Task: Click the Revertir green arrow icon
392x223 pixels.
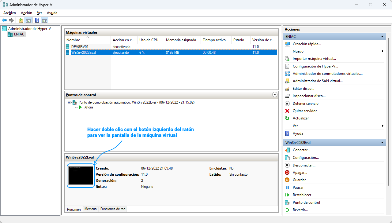Action: pyautogui.click(x=287, y=210)
